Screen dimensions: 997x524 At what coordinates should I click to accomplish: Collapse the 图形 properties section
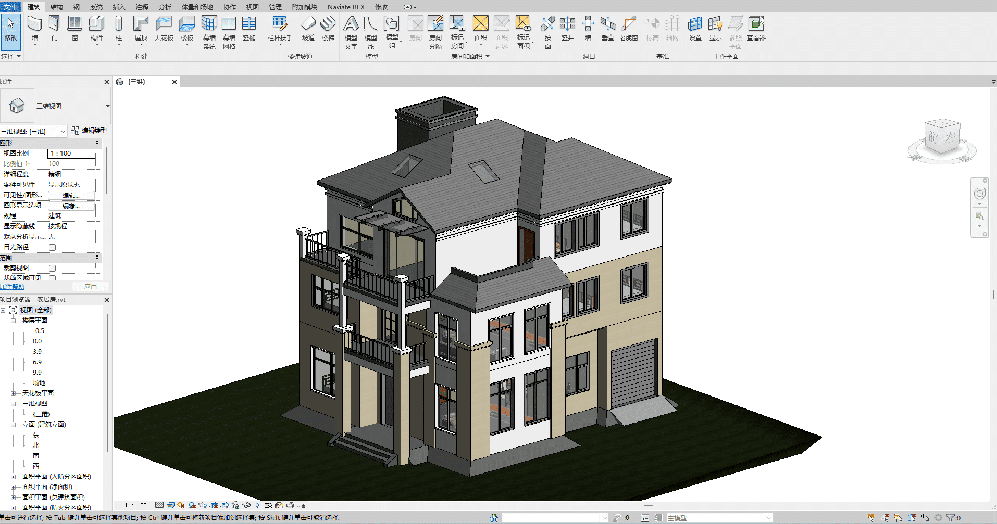point(97,143)
